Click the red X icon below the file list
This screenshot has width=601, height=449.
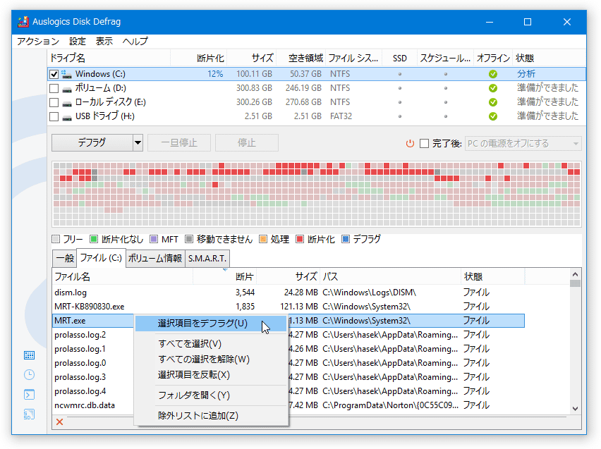tap(59, 422)
